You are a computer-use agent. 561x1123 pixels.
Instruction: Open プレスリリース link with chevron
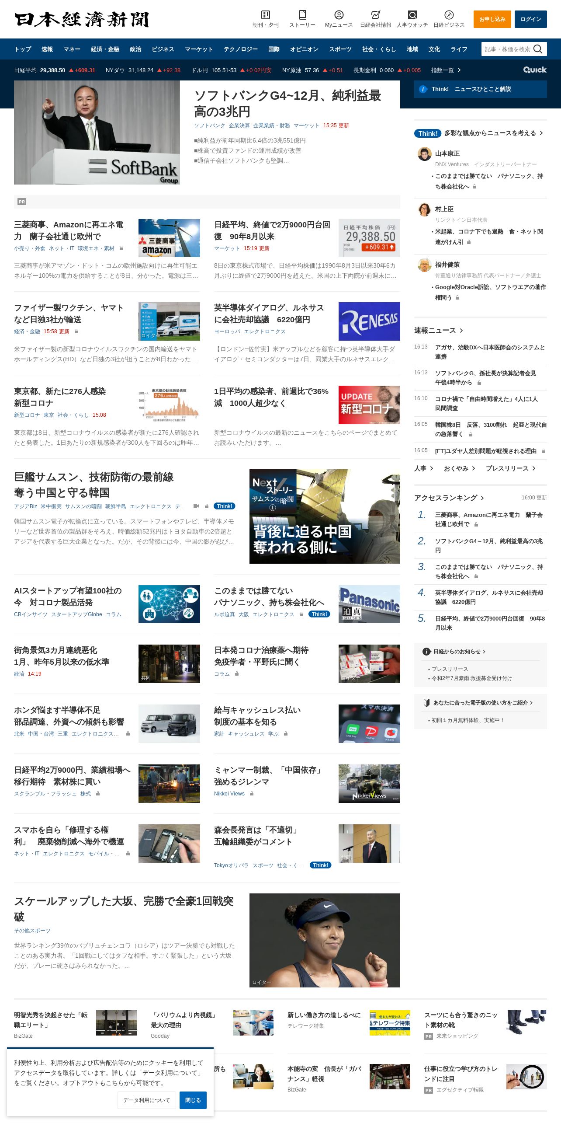511,468
